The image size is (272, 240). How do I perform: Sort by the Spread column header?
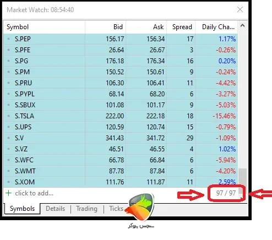pos(181,27)
